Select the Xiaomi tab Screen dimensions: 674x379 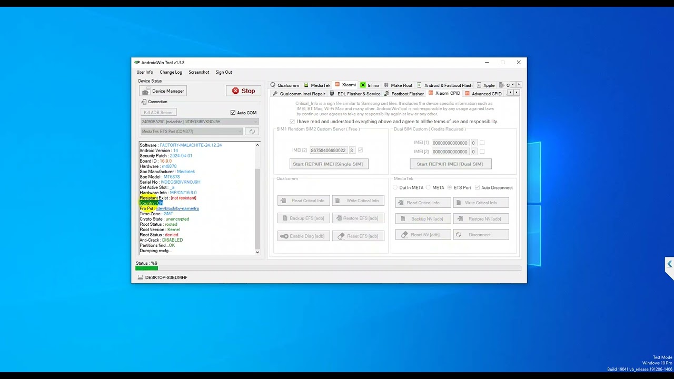pos(345,85)
